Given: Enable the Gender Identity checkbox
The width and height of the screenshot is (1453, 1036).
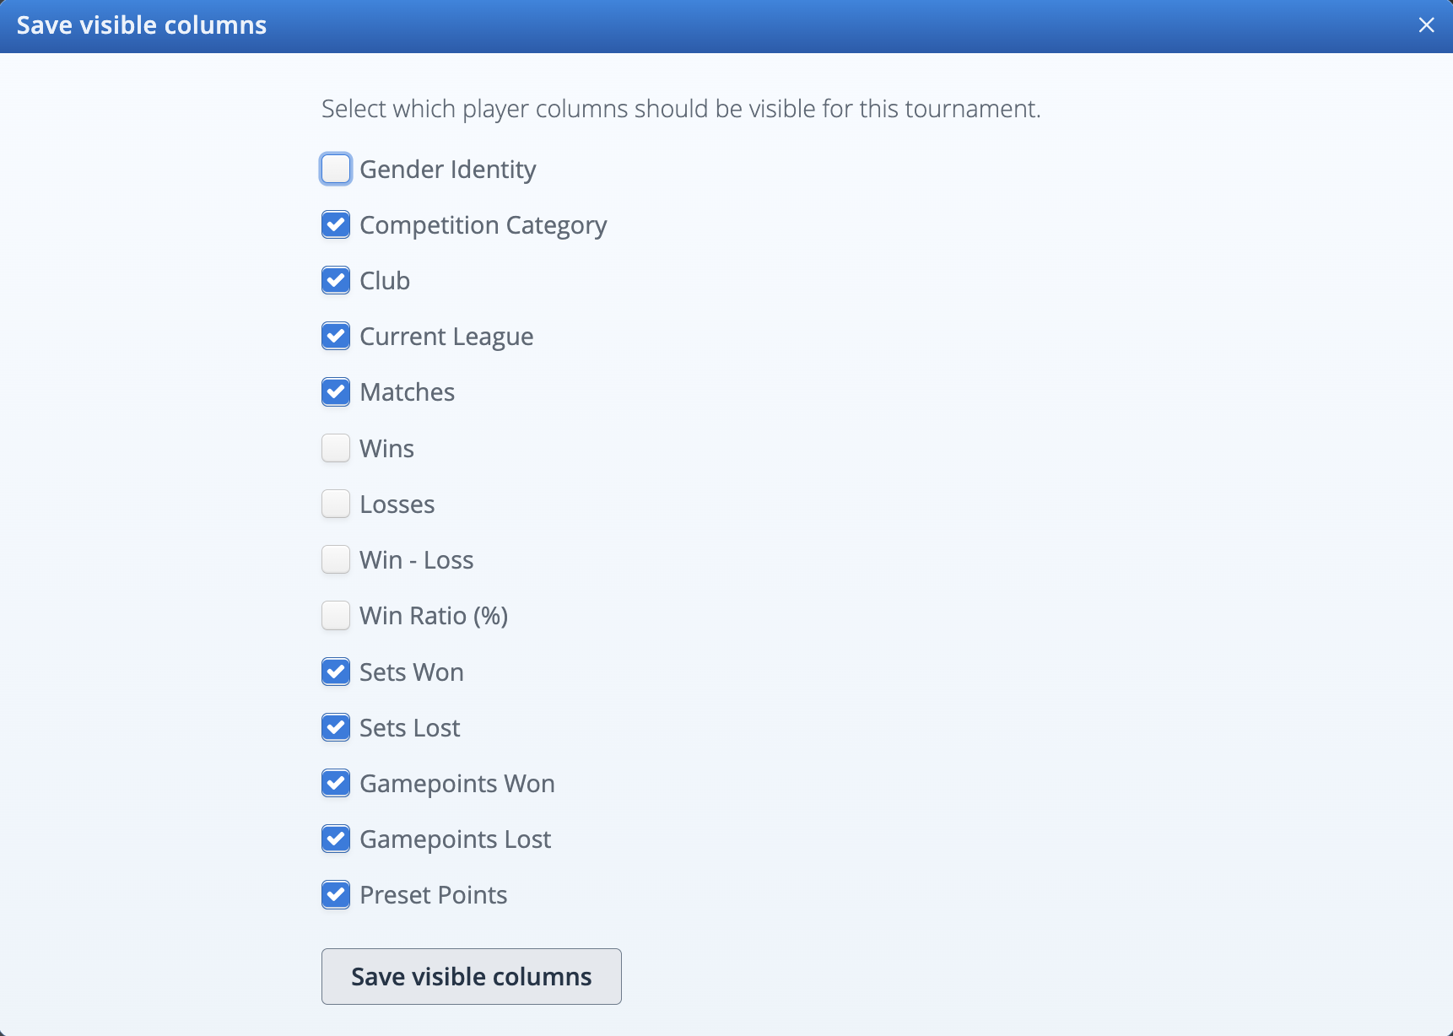Looking at the screenshot, I should click(x=336, y=169).
